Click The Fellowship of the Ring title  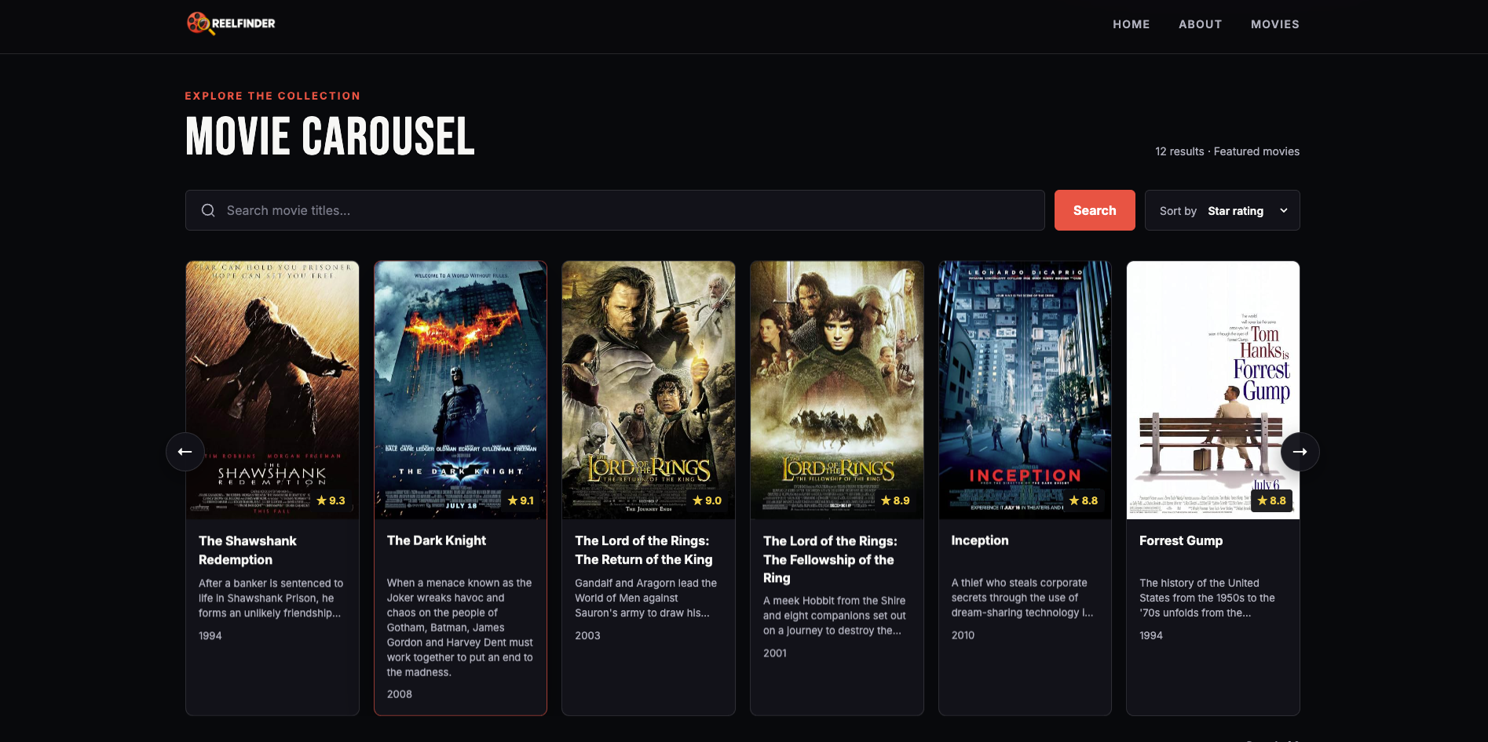pos(830,559)
